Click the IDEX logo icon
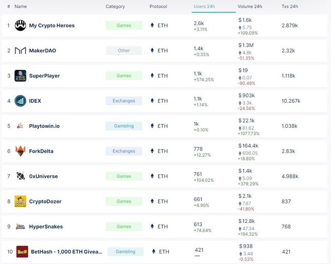This screenshot has width=331, height=264. 21,101
